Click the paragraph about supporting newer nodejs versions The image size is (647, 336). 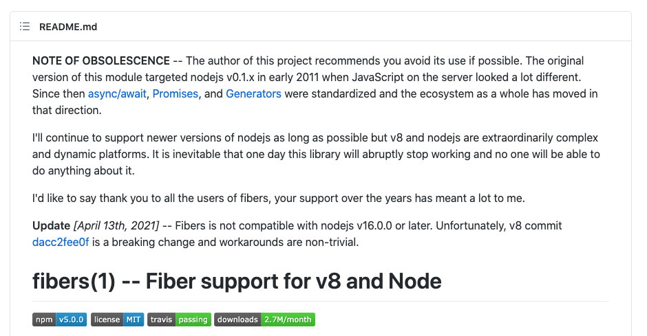pyautogui.click(x=316, y=154)
